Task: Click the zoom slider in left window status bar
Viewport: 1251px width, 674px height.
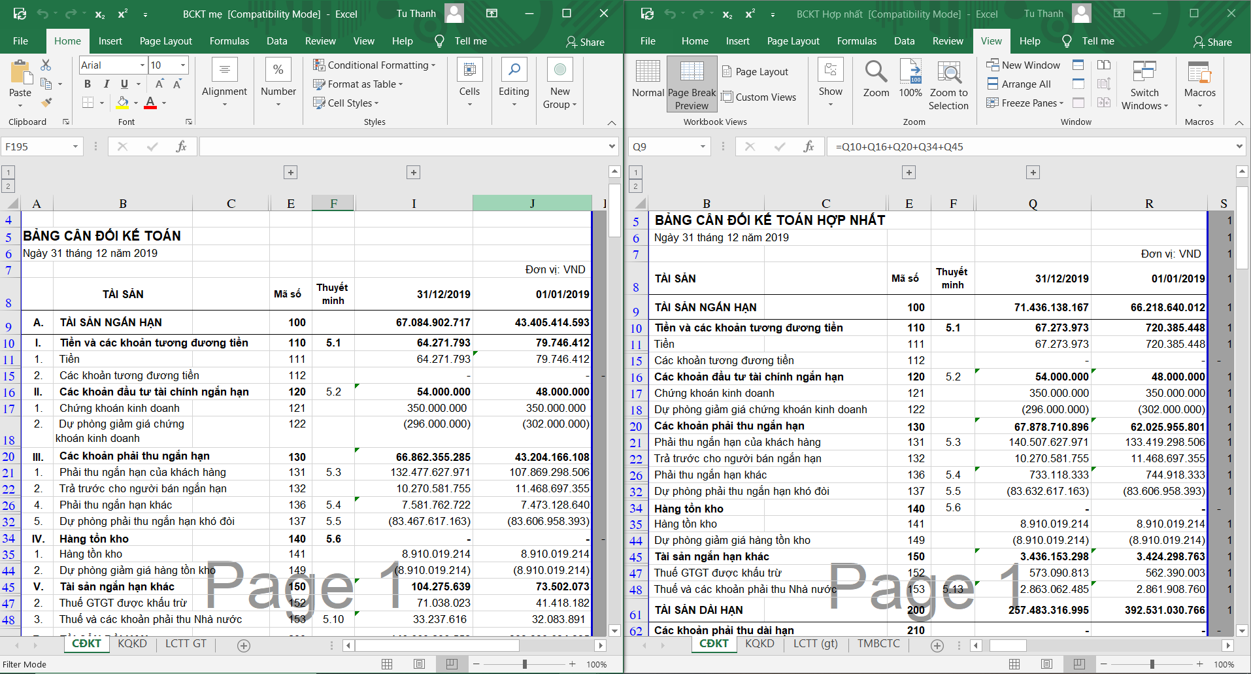Action: tap(524, 664)
